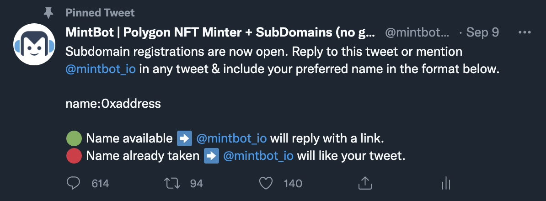Click the "Pinned Tweet" label

coord(100,13)
